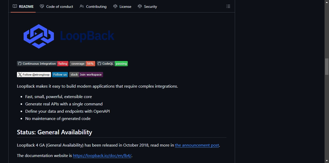
Task: Open the CodeQL passing badge
Action: coord(112,64)
